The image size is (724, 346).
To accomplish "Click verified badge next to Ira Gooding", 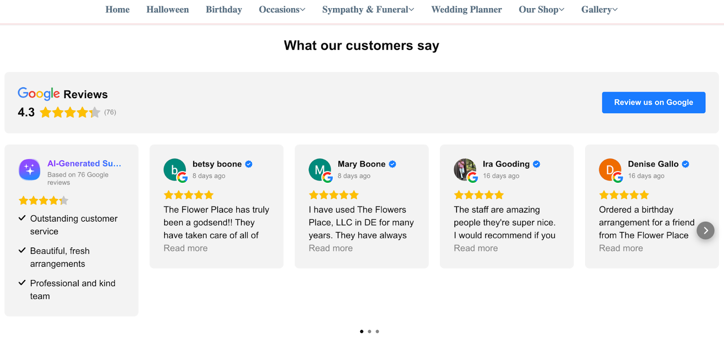I will pyautogui.click(x=537, y=164).
